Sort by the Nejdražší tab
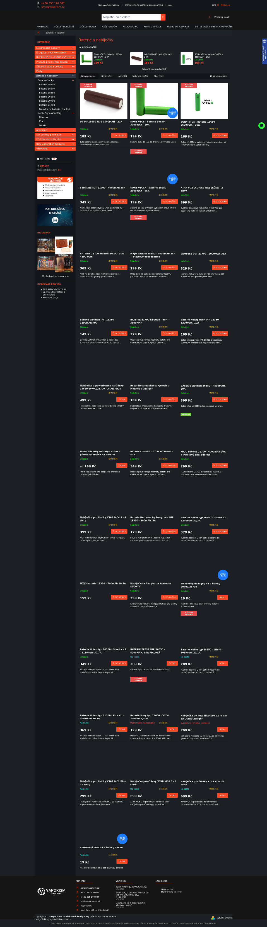 122,76
